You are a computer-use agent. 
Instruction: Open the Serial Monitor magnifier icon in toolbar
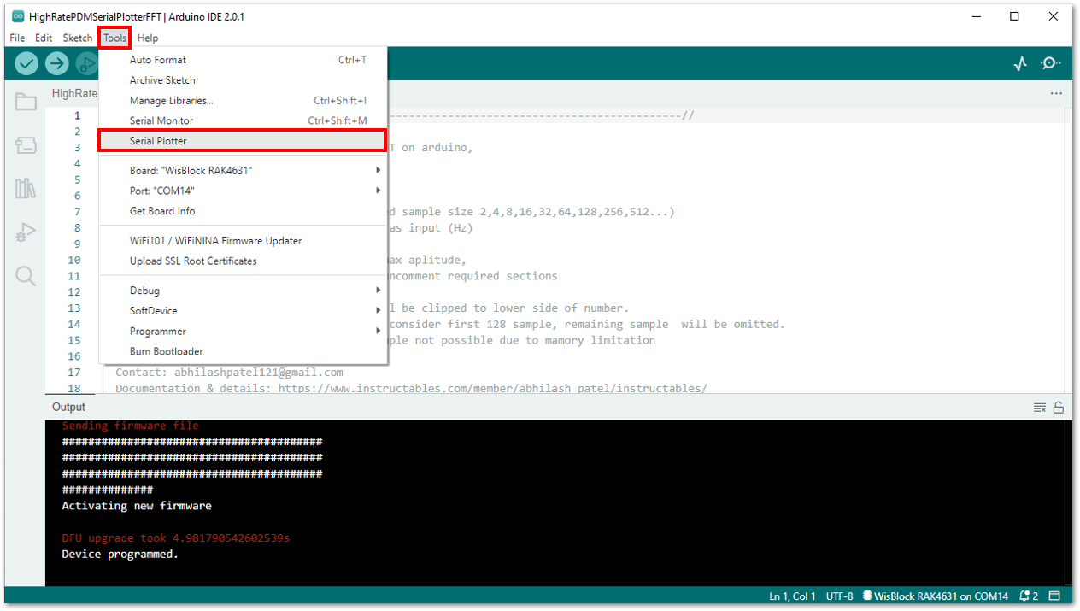(x=1051, y=64)
